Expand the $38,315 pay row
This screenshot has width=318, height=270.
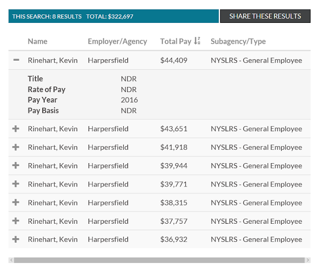[16, 202]
